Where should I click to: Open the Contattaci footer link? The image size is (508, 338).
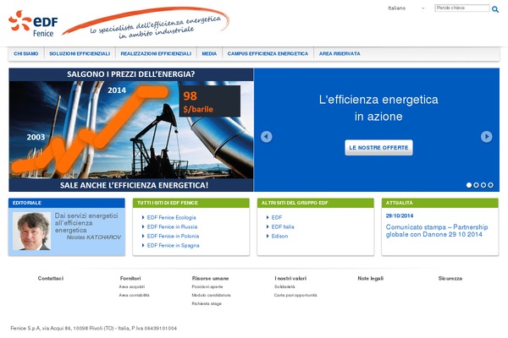[x=51, y=278]
